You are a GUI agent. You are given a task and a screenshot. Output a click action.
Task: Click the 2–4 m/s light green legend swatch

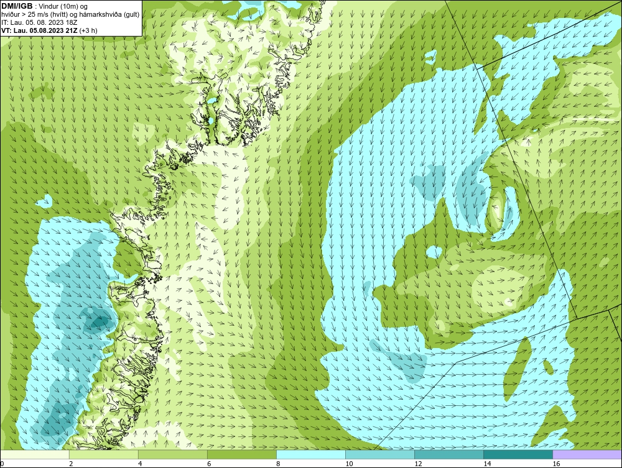[x=103, y=454]
